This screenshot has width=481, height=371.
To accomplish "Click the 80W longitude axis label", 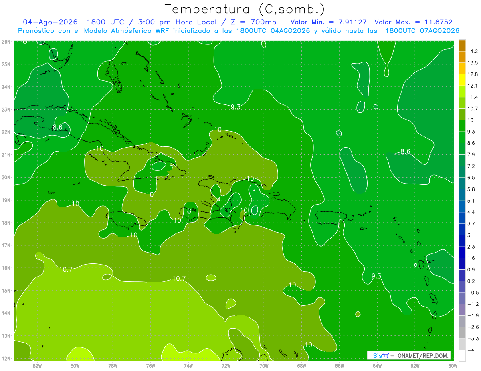I will (75, 365).
